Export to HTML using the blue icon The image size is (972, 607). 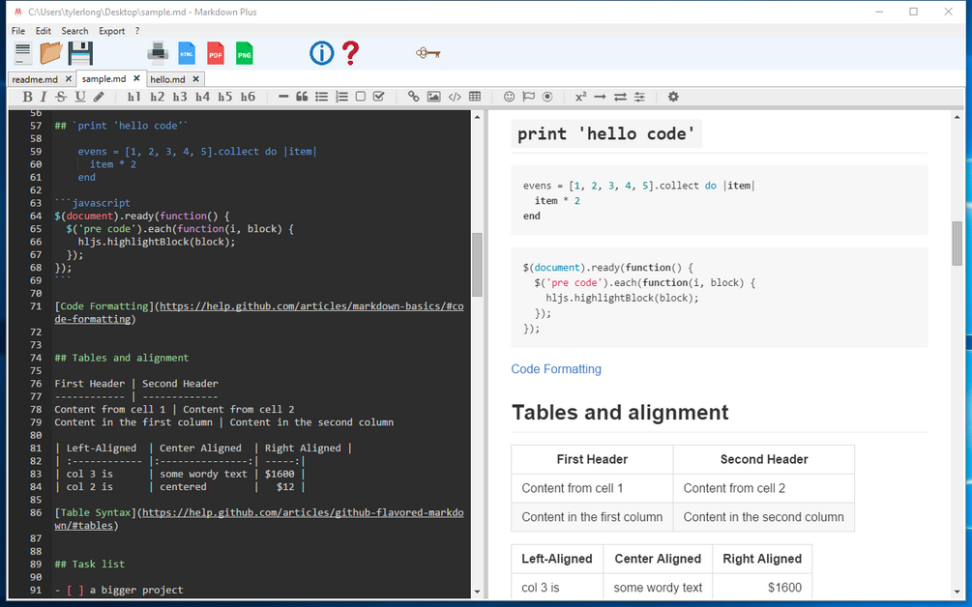(x=187, y=53)
